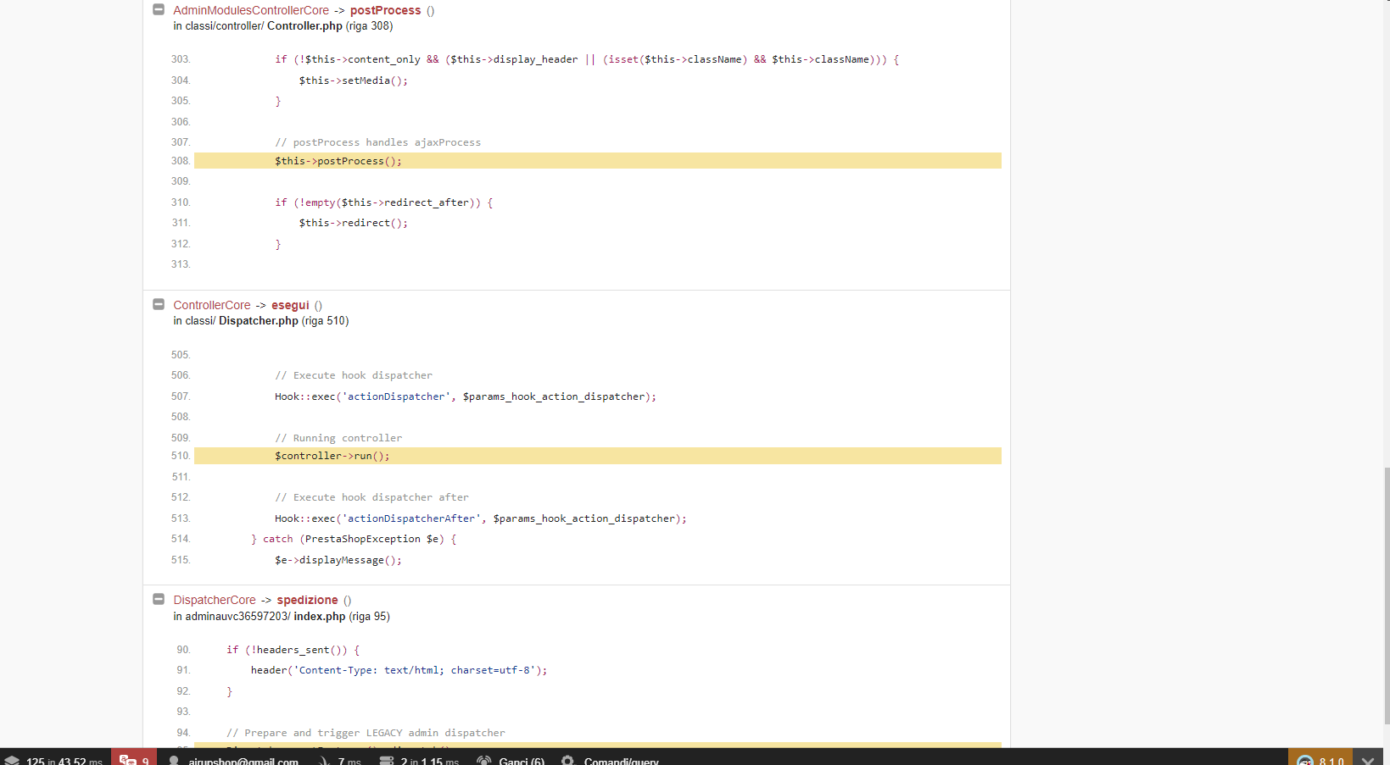Click the '// postProcess handles ajaxProcess' comment
1390x765 pixels.
coord(377,142)
